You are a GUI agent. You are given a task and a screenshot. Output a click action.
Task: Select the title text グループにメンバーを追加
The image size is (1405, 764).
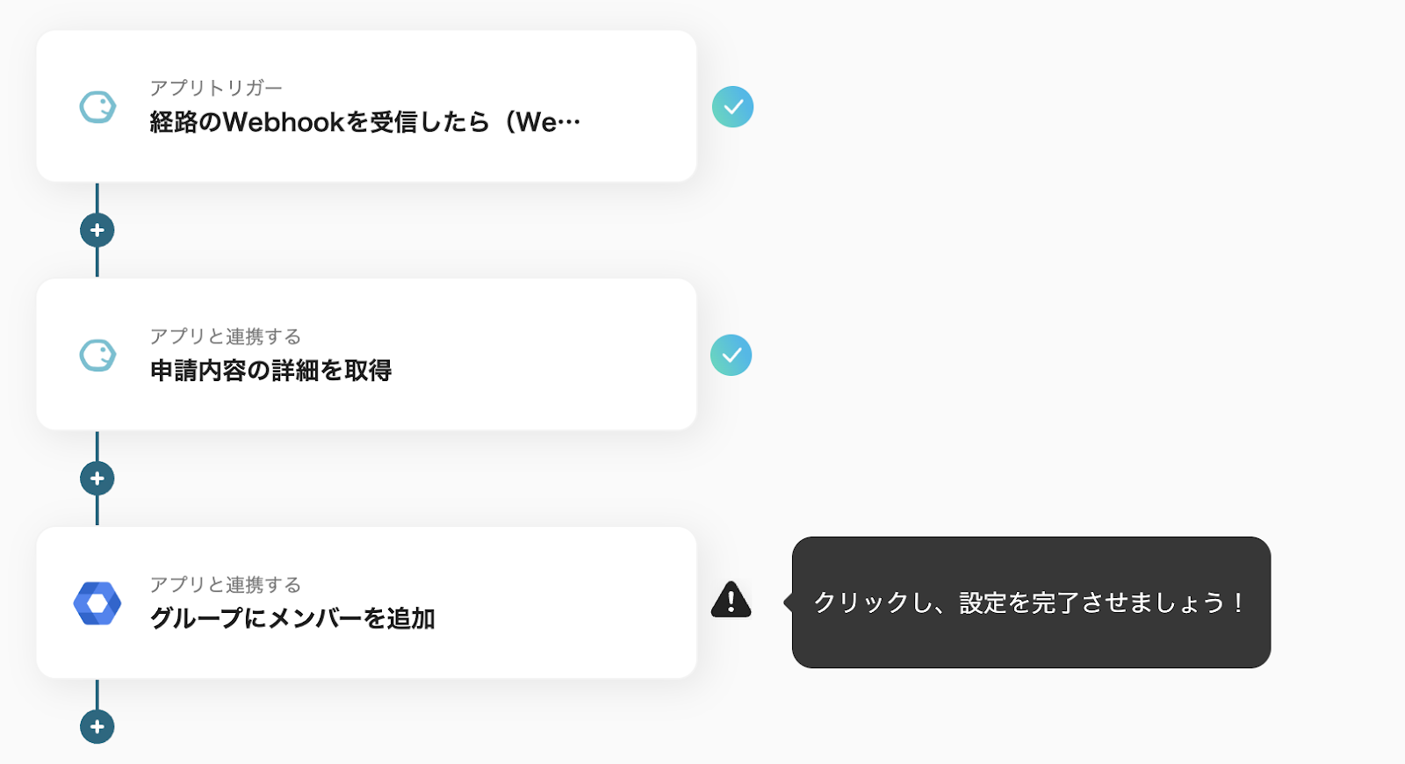coord(292,619)
